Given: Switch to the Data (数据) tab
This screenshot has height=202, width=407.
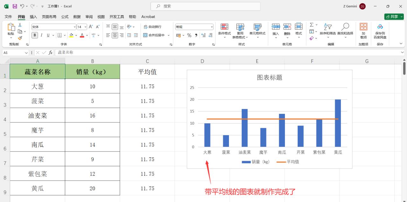Looking at the screenshot, I should click(77, 16).
